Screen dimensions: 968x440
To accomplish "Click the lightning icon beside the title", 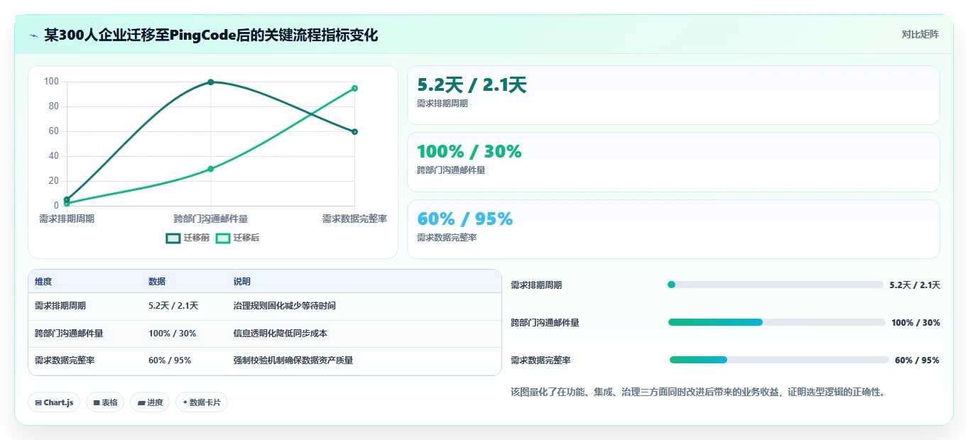I will point(34,35).
